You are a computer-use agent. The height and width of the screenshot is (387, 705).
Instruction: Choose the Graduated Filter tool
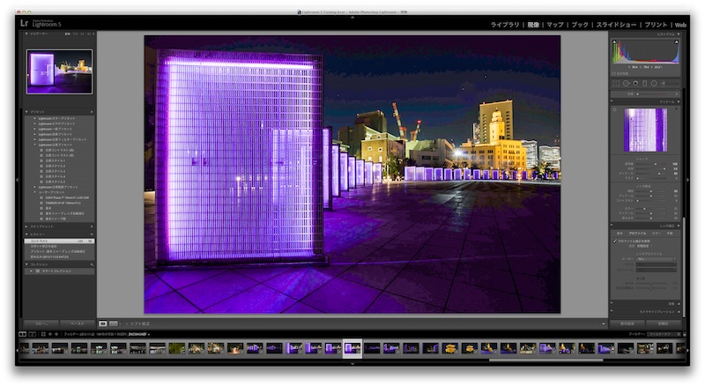pyautogui.click(x=645, y=83)
